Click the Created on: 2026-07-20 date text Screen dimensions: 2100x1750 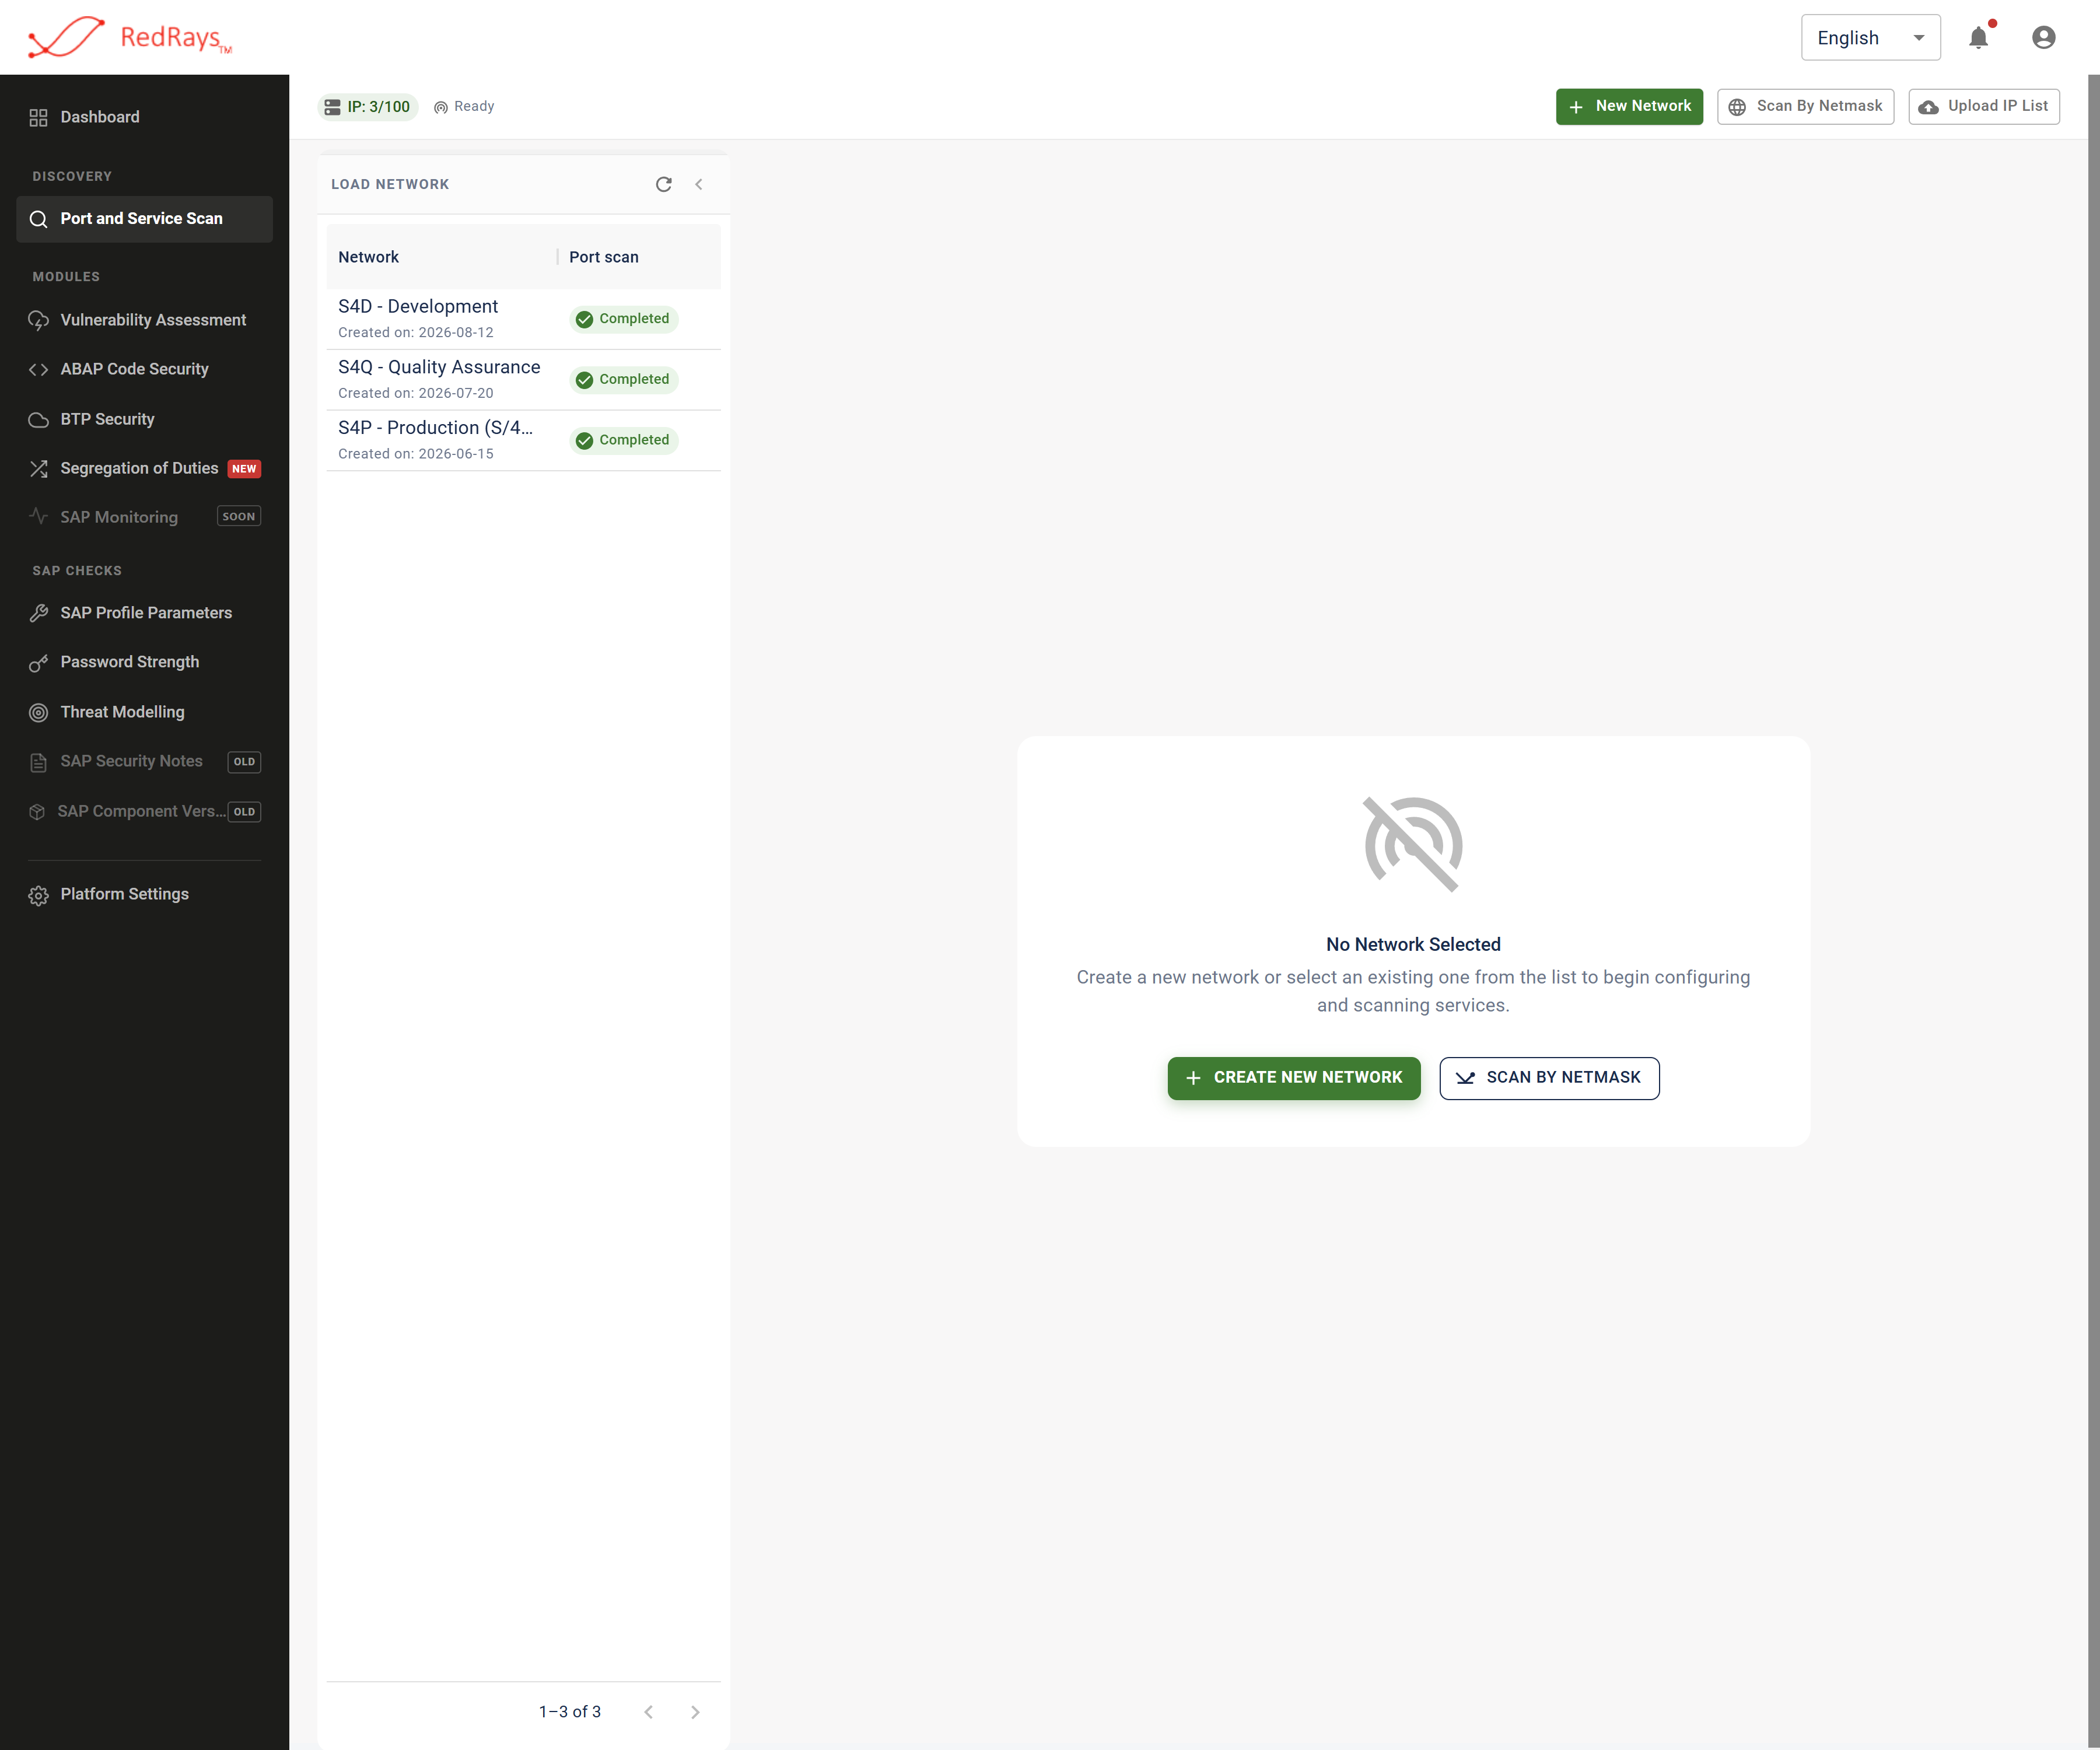[x=415, y=394]
